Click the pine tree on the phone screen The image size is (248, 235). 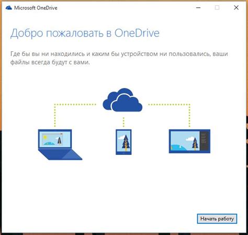pyautogui.click(x=126, y=143)
